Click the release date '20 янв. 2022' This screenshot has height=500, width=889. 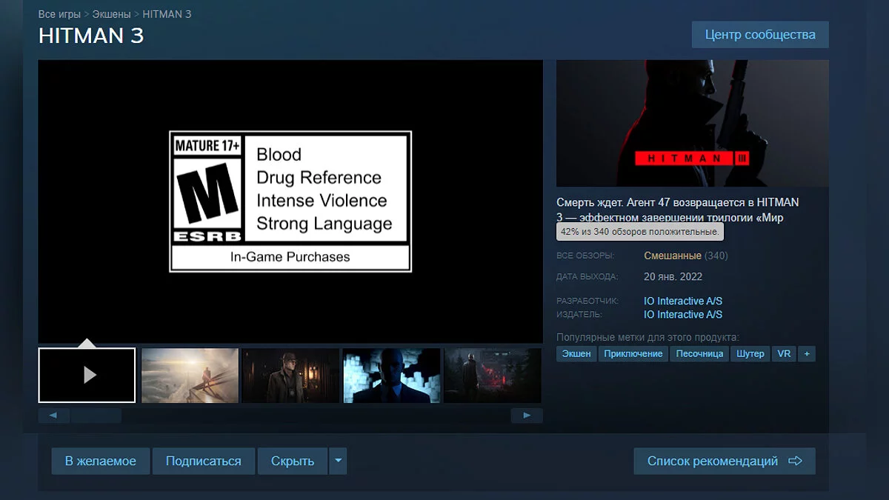coord(673,276)
